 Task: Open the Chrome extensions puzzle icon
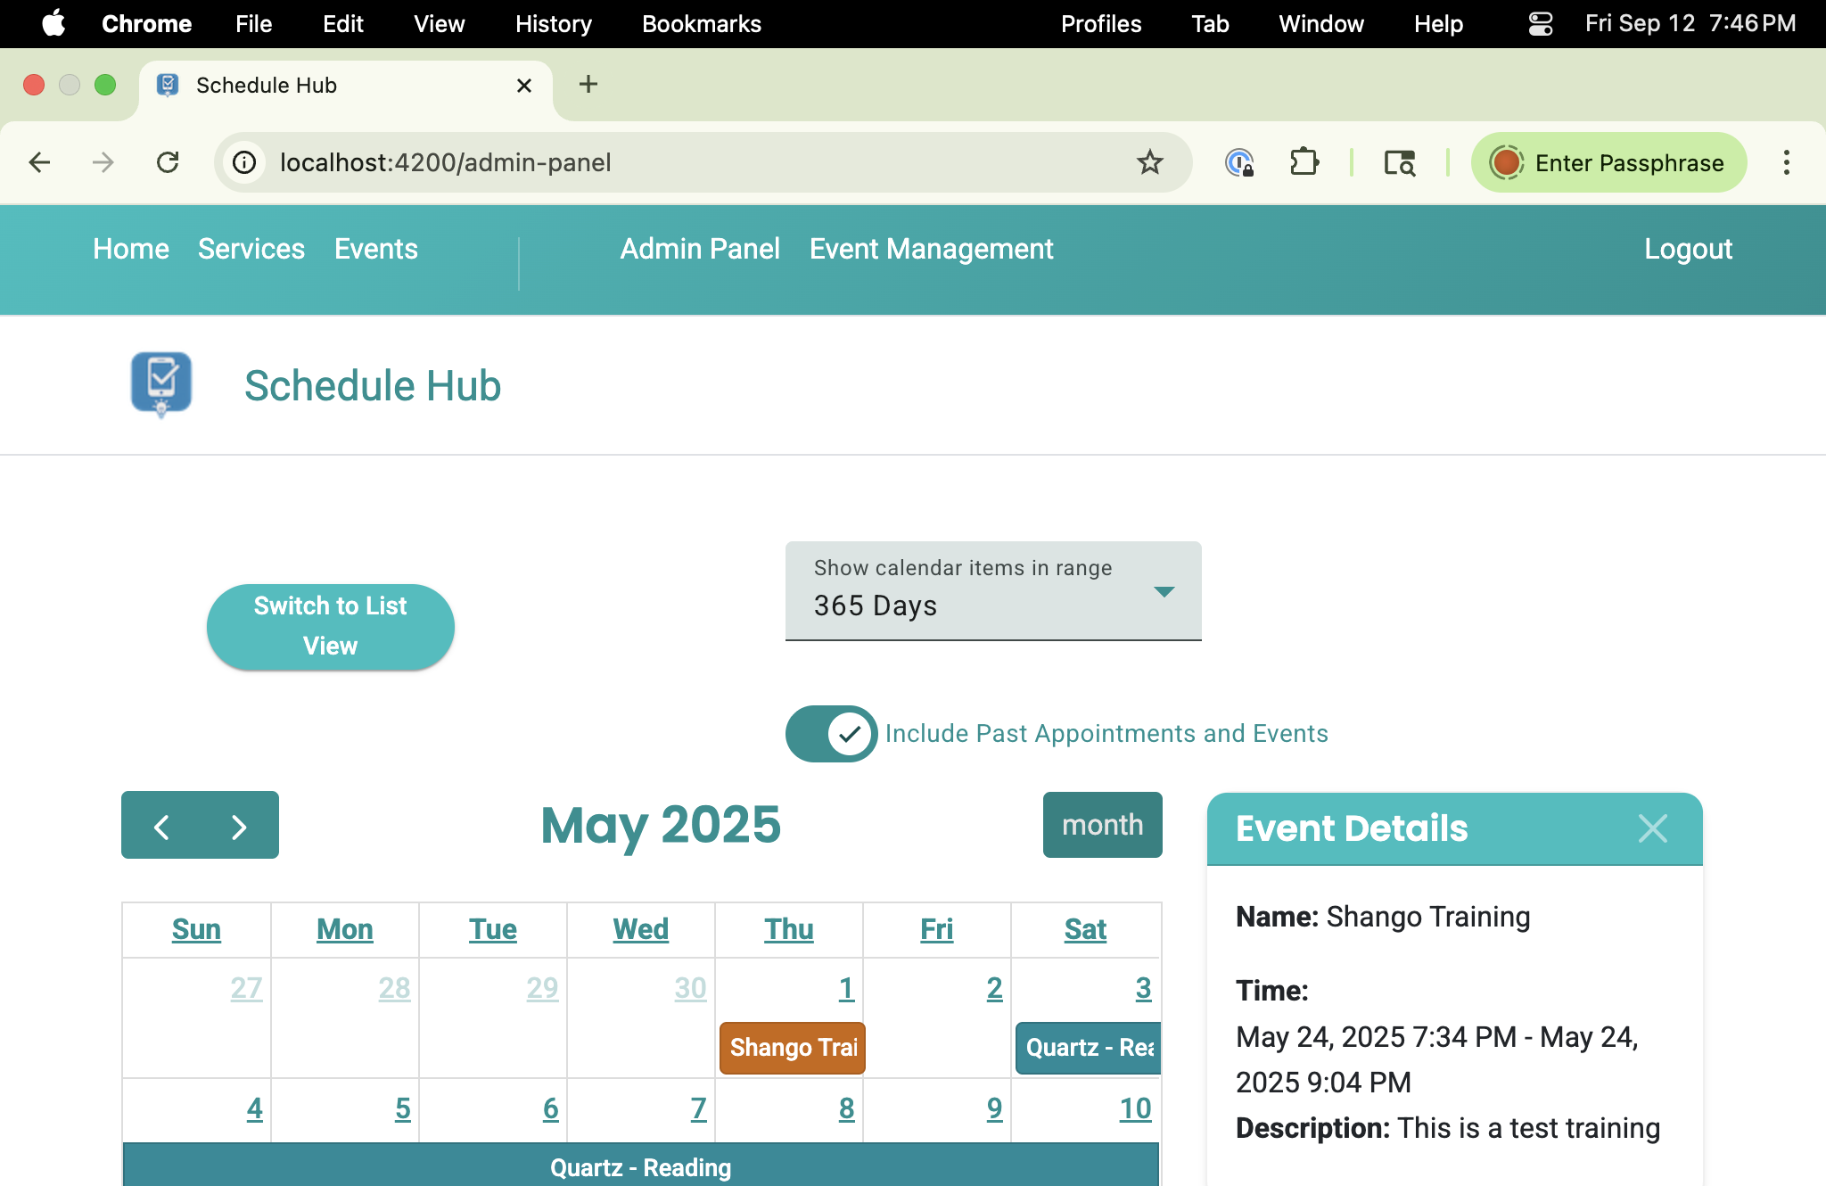point(1304,162)
